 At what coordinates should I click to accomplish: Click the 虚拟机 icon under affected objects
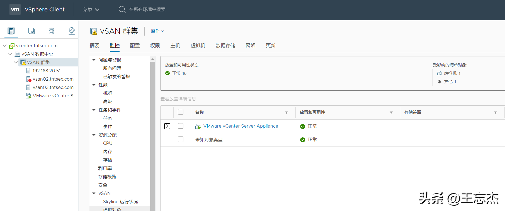pos(439,73)
